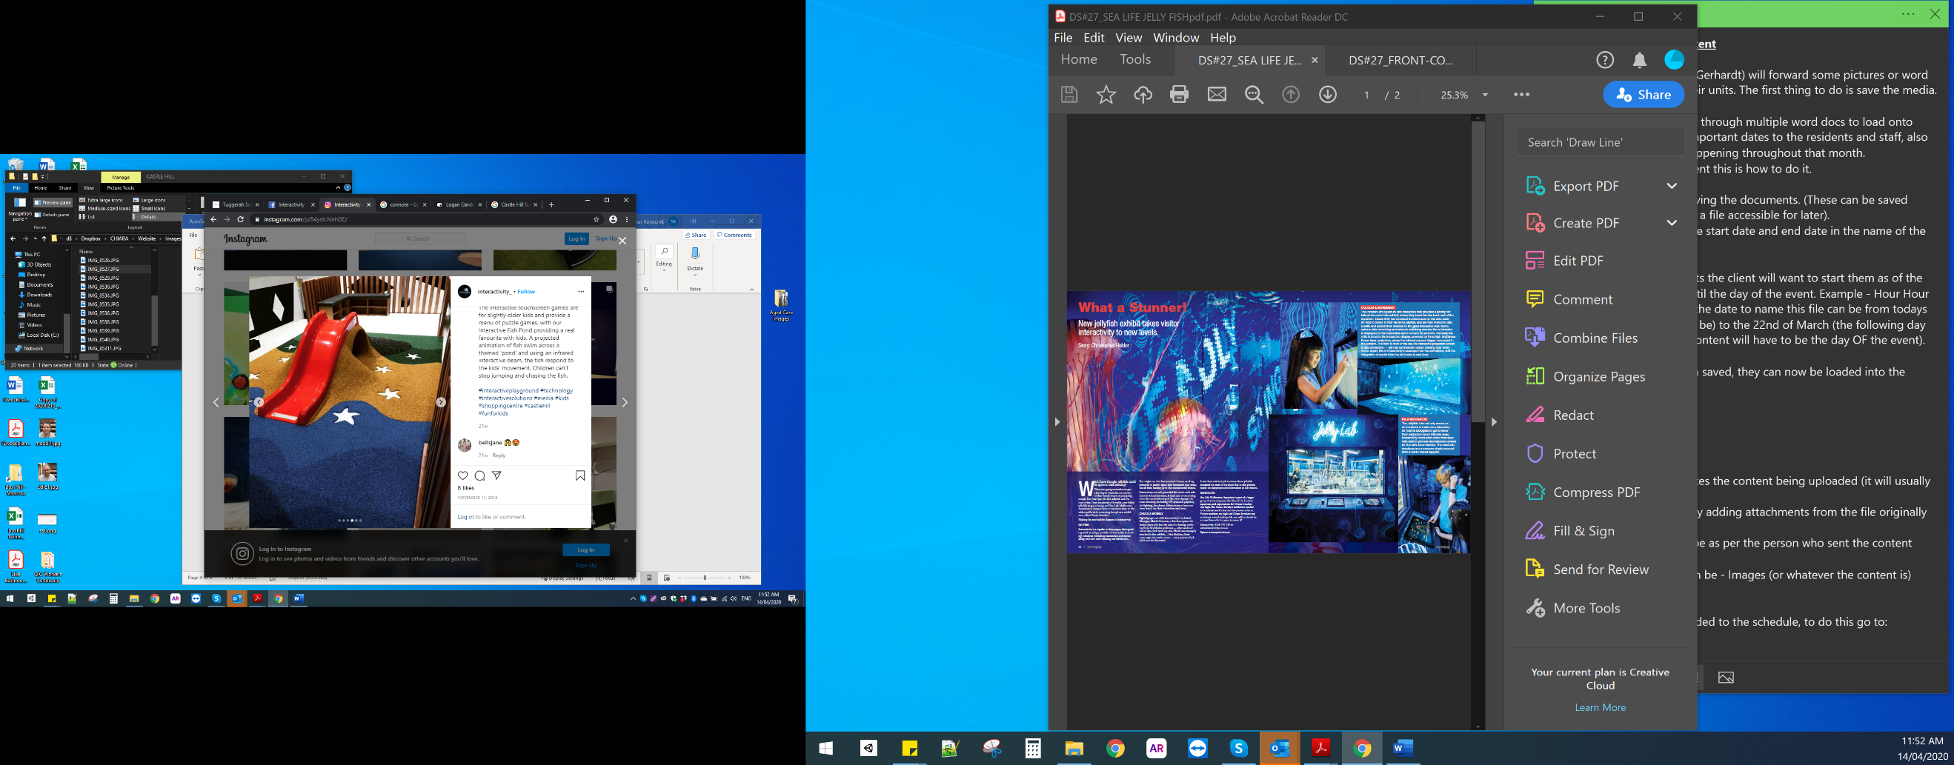The image size is (1954, 765).
Task: Click the Instagram comment speech-bubble icon
Action: point(479,476)
